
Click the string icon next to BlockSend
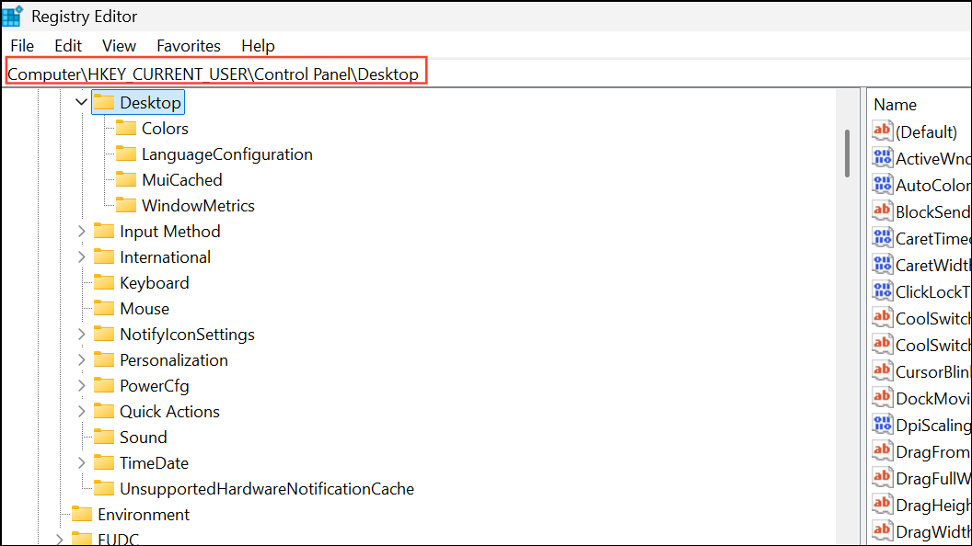(x=882, y=210)
